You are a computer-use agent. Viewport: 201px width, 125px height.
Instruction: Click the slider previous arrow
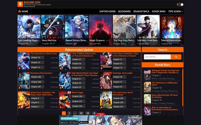(21, 30)
